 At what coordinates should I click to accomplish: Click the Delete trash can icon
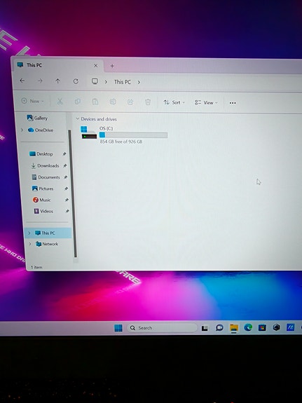[x=148, y=102]
